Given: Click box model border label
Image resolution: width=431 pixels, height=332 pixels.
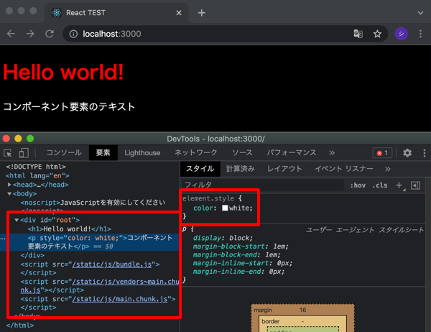Looking at the screenshot, I should point(271,321).
